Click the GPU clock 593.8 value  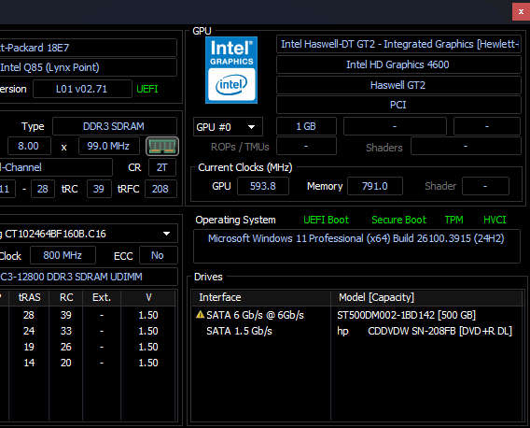[x=263, y=186]
